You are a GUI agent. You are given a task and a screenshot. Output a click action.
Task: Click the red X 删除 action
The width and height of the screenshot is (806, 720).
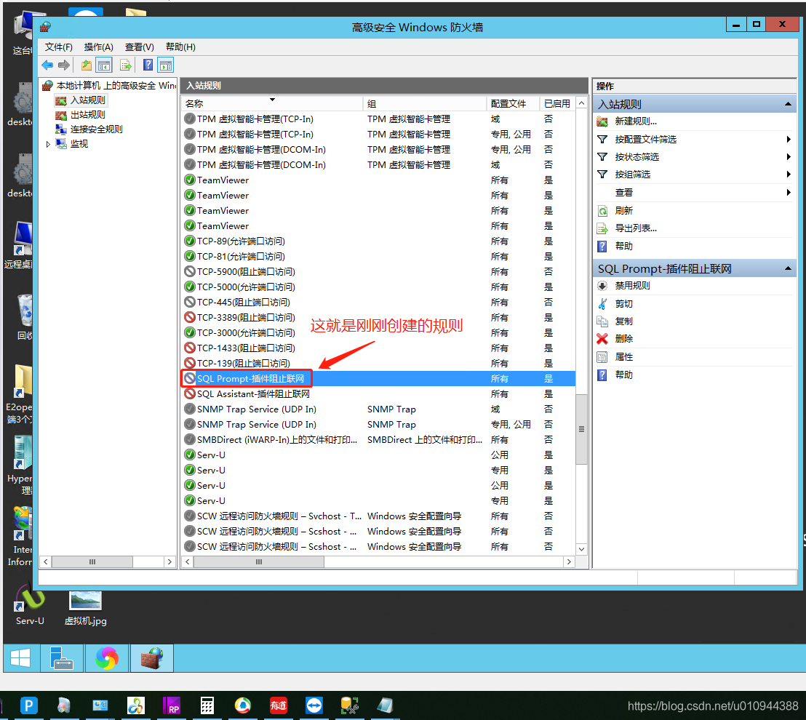pyautogui.click(x=602, y=339)
